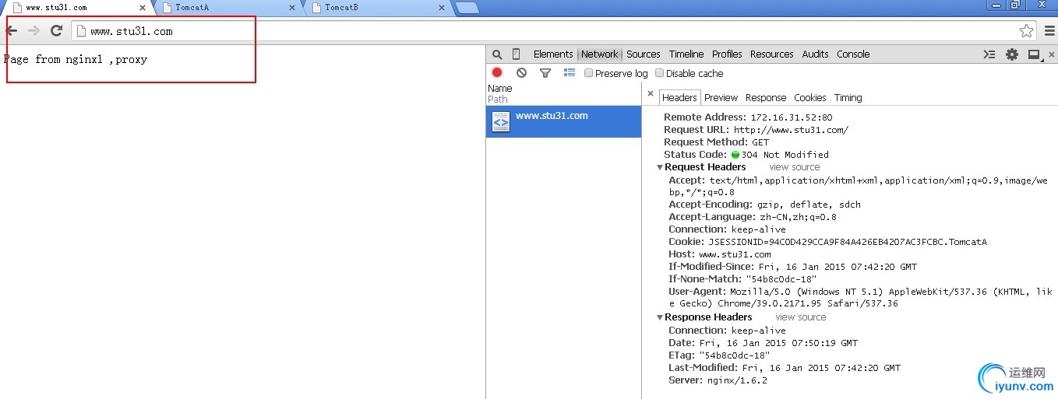Click the browser back arrow
The image size is (1058, 399).
11,31
